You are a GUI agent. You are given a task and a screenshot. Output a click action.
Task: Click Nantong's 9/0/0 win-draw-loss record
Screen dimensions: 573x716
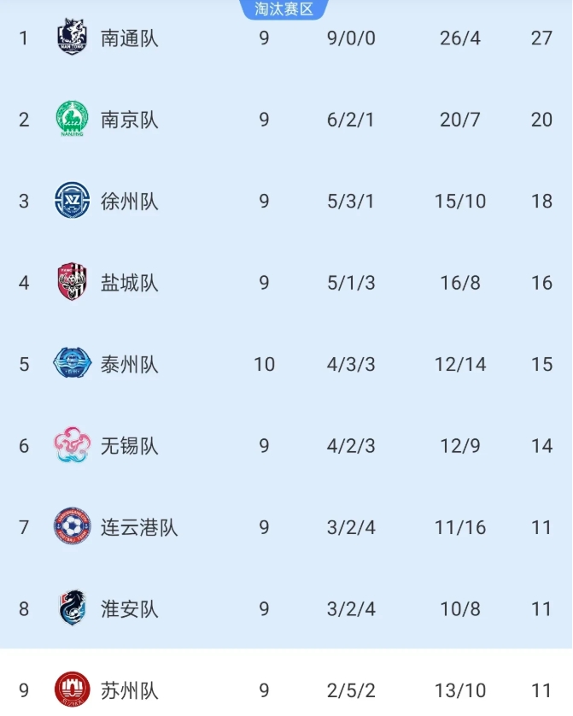[x=351, y=38]
